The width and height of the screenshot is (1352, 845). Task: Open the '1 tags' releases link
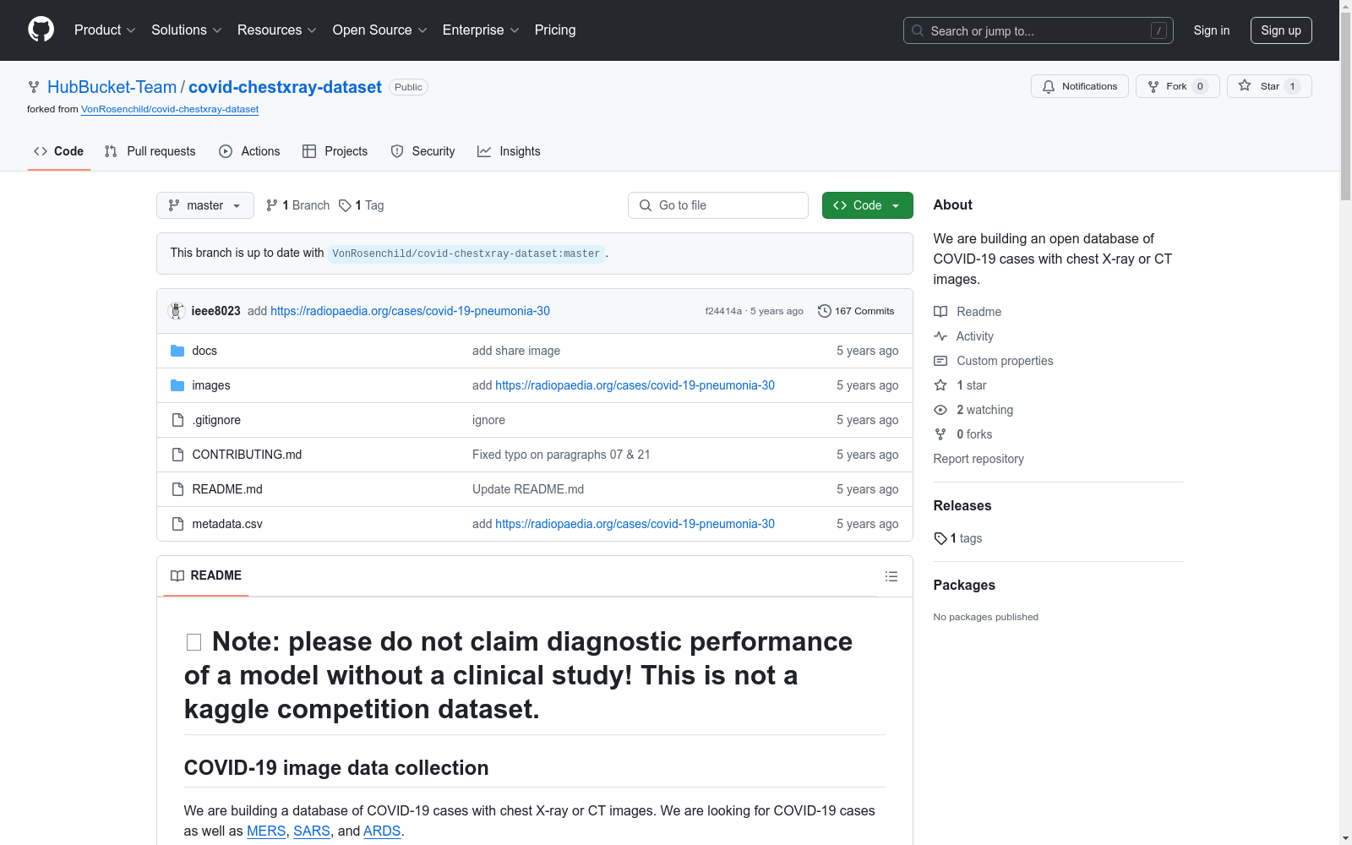click(958, 538)
